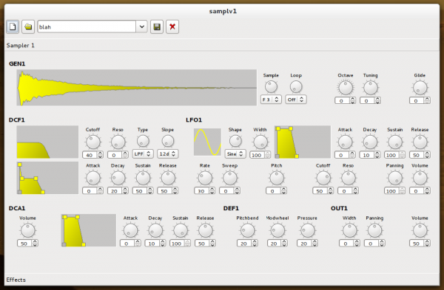
Task: Open the DCF1 Type LPF selector
Action: coord(143,154)
